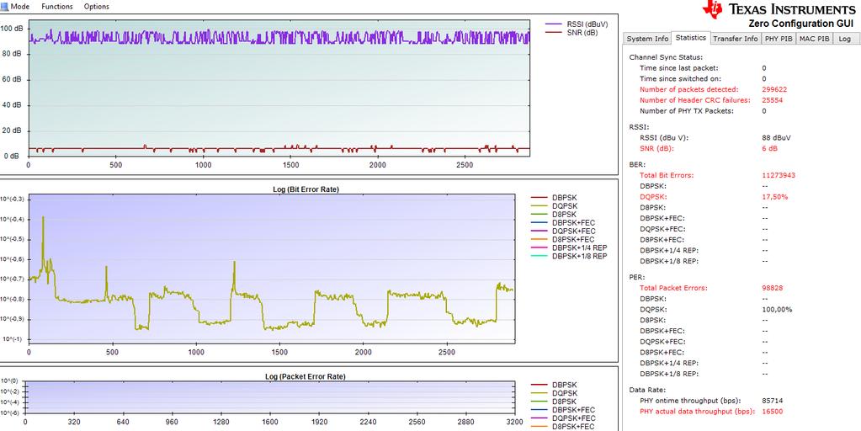Click 'Number of PHY TX Packets:' label
Screen dimensions: 861x431
coord(687,111)
